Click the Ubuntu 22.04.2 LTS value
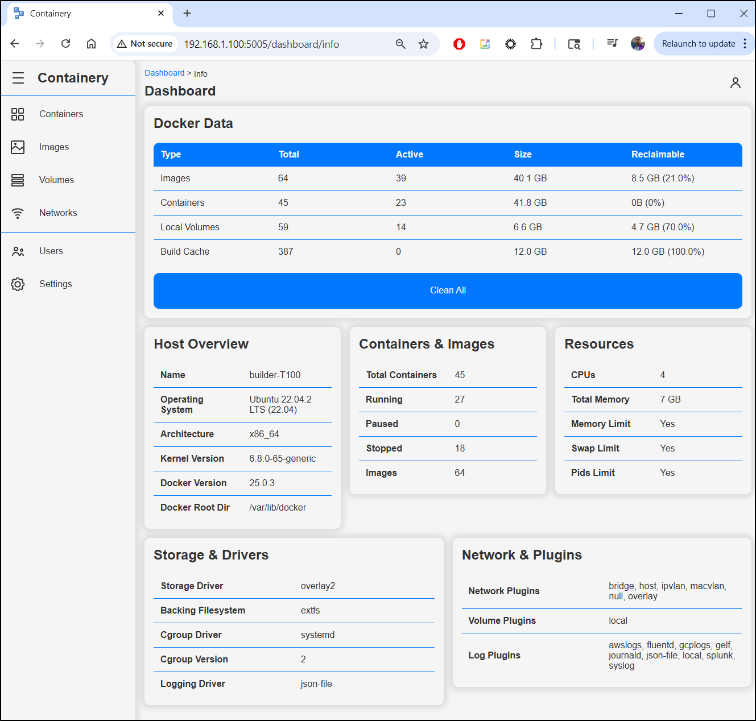Screen dimensions: 756x721 280,405
